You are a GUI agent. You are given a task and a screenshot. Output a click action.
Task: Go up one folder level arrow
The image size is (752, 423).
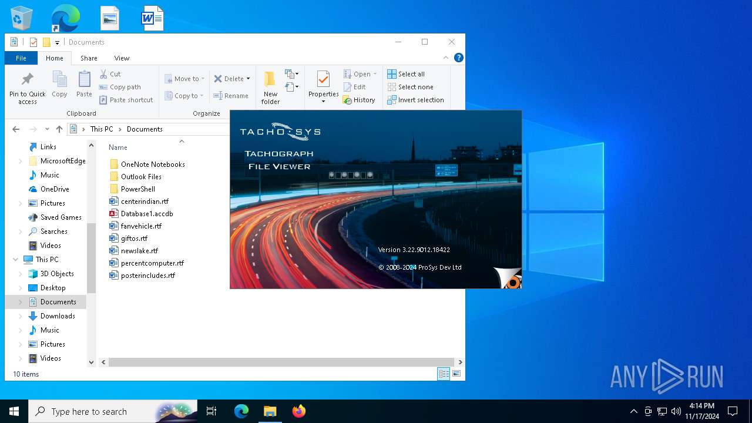click(x=59, y=129)
